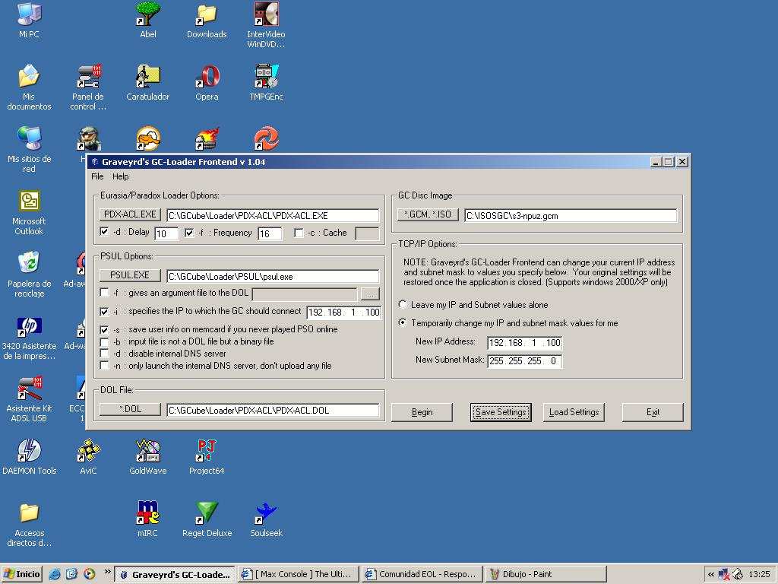This screenshot has height=584, width=778.
Task: Enable -b binary input file checkbox
Action: coord(104,341)
